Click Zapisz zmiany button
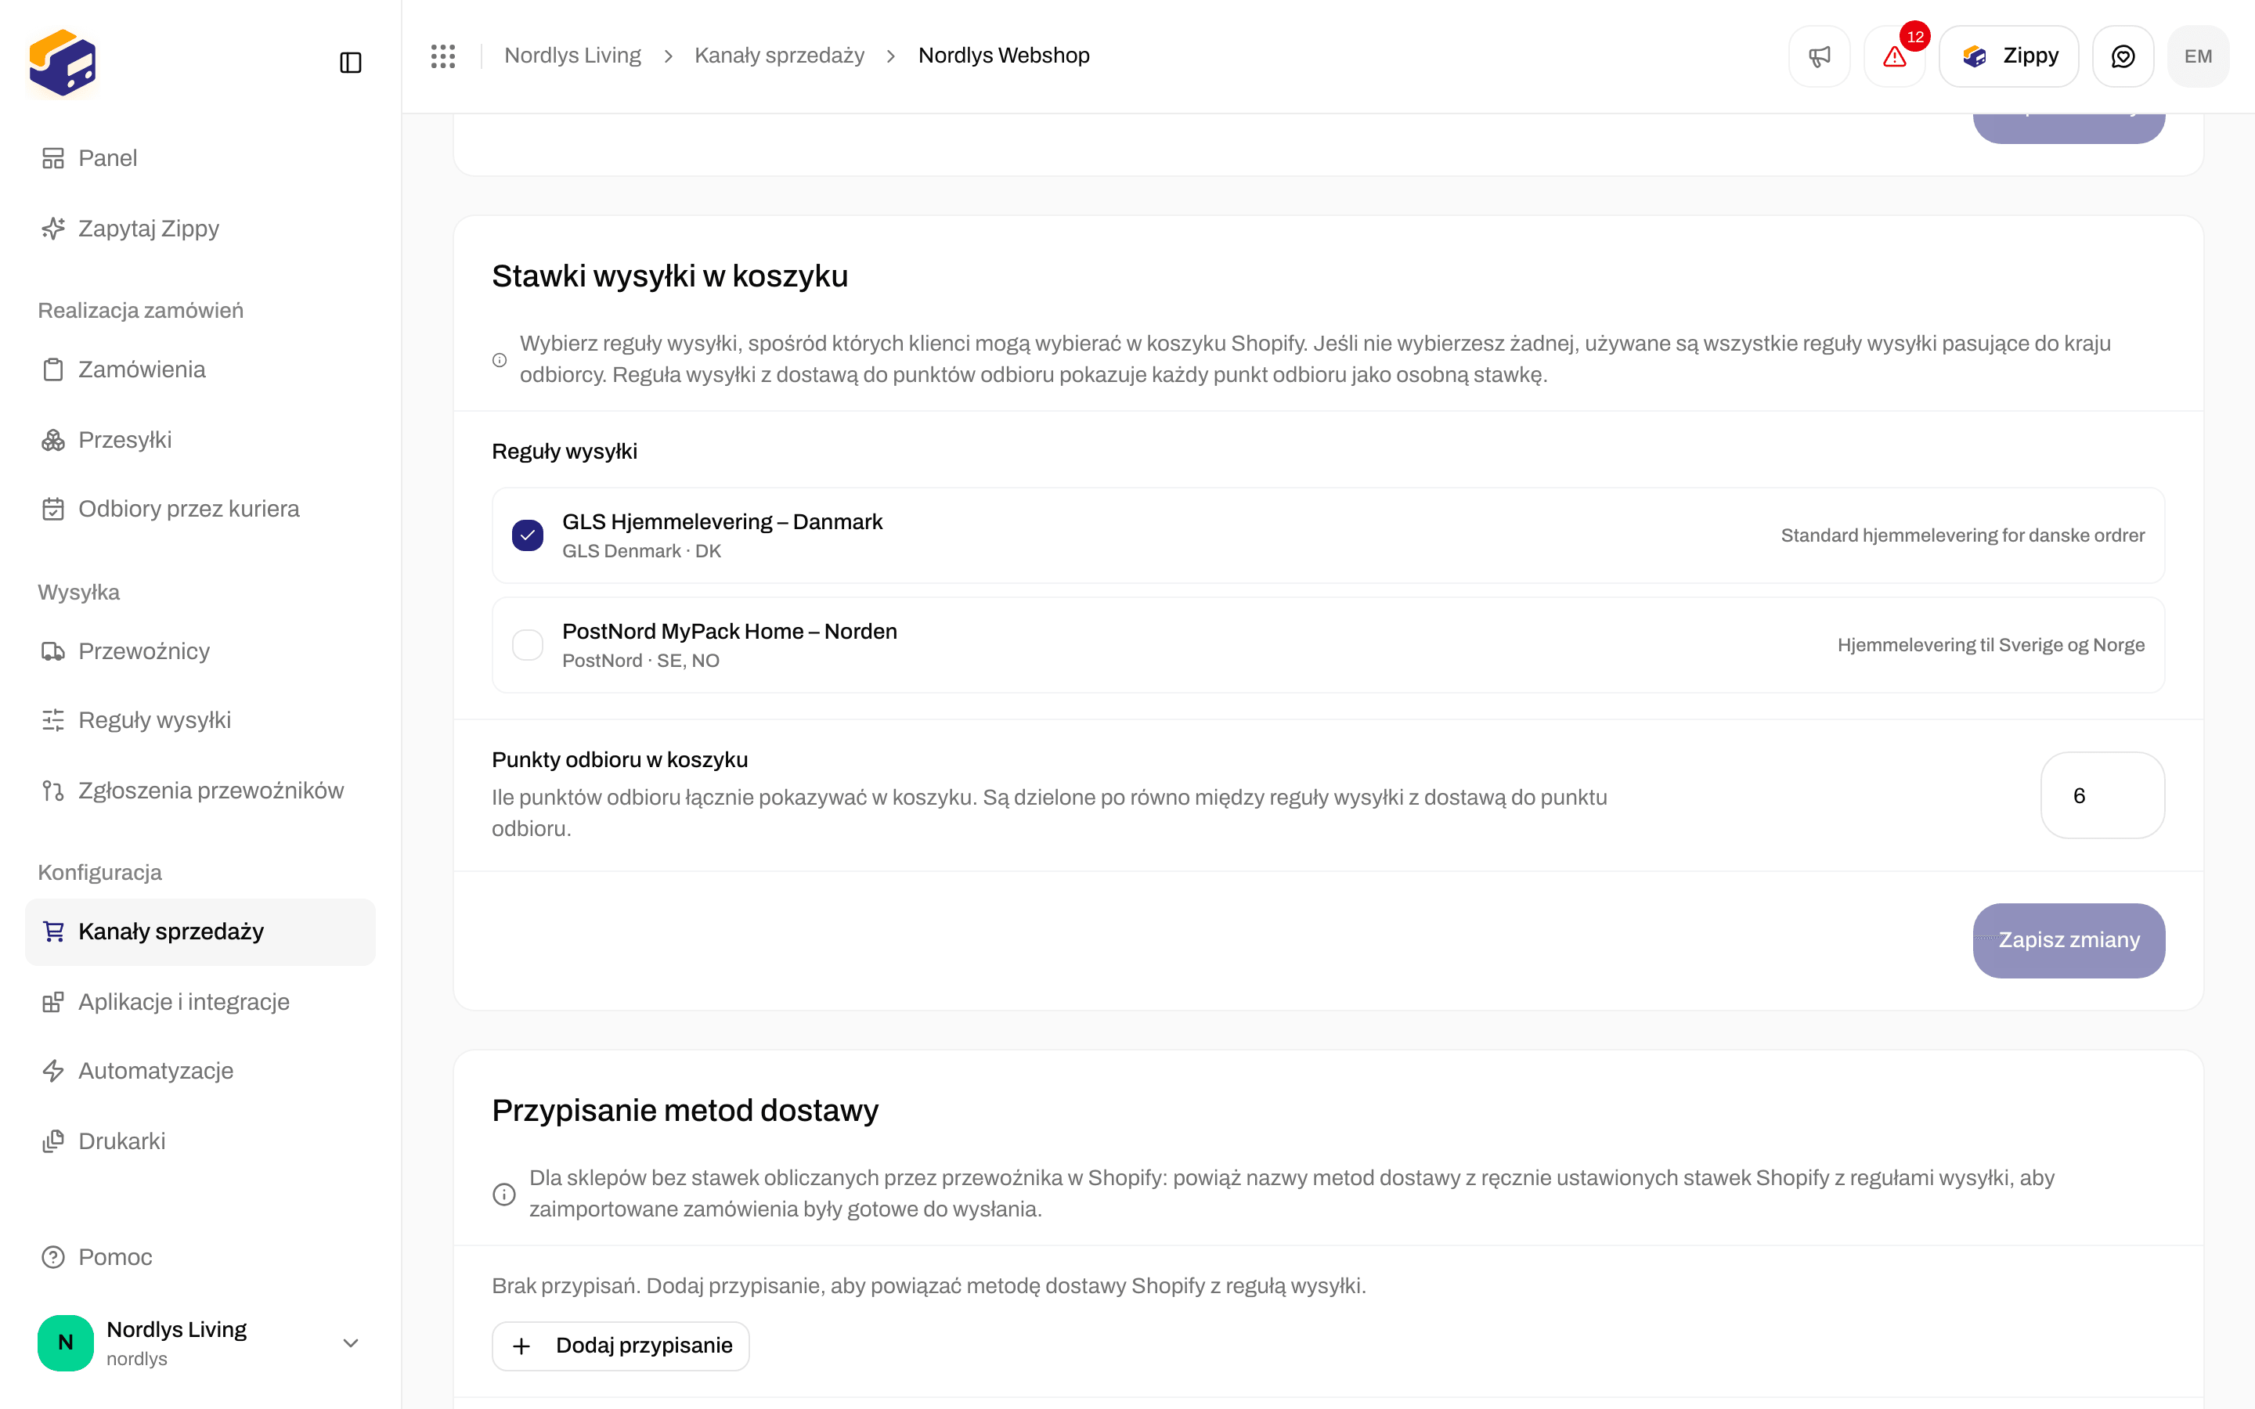 click(2069, 939)
